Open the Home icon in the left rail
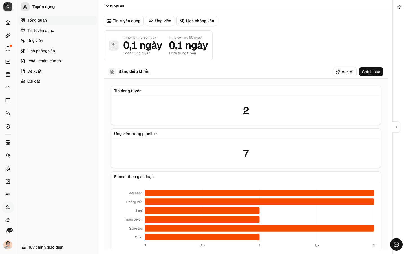 point(8,23)
